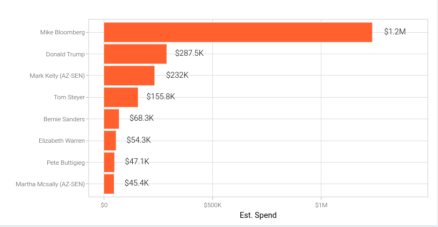Screen dimensions: 438x227
Task: Click the $155.8K value label
Action: pyautogui.click(x=161, y=97)
